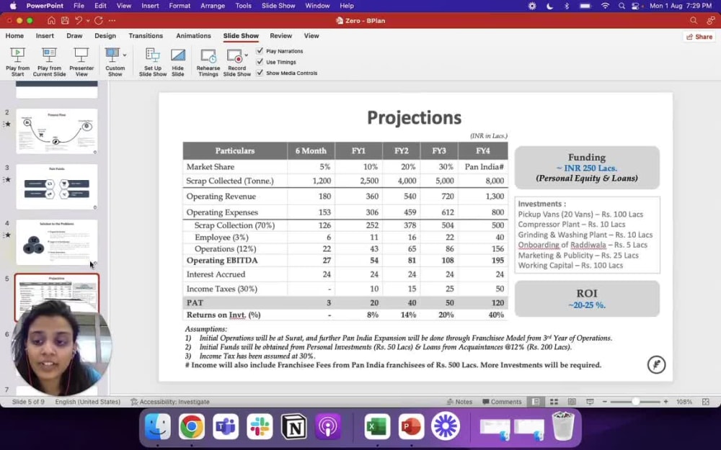Toggle Play Narrations checkbox
The image size is (721, 450).
(260, 51)
